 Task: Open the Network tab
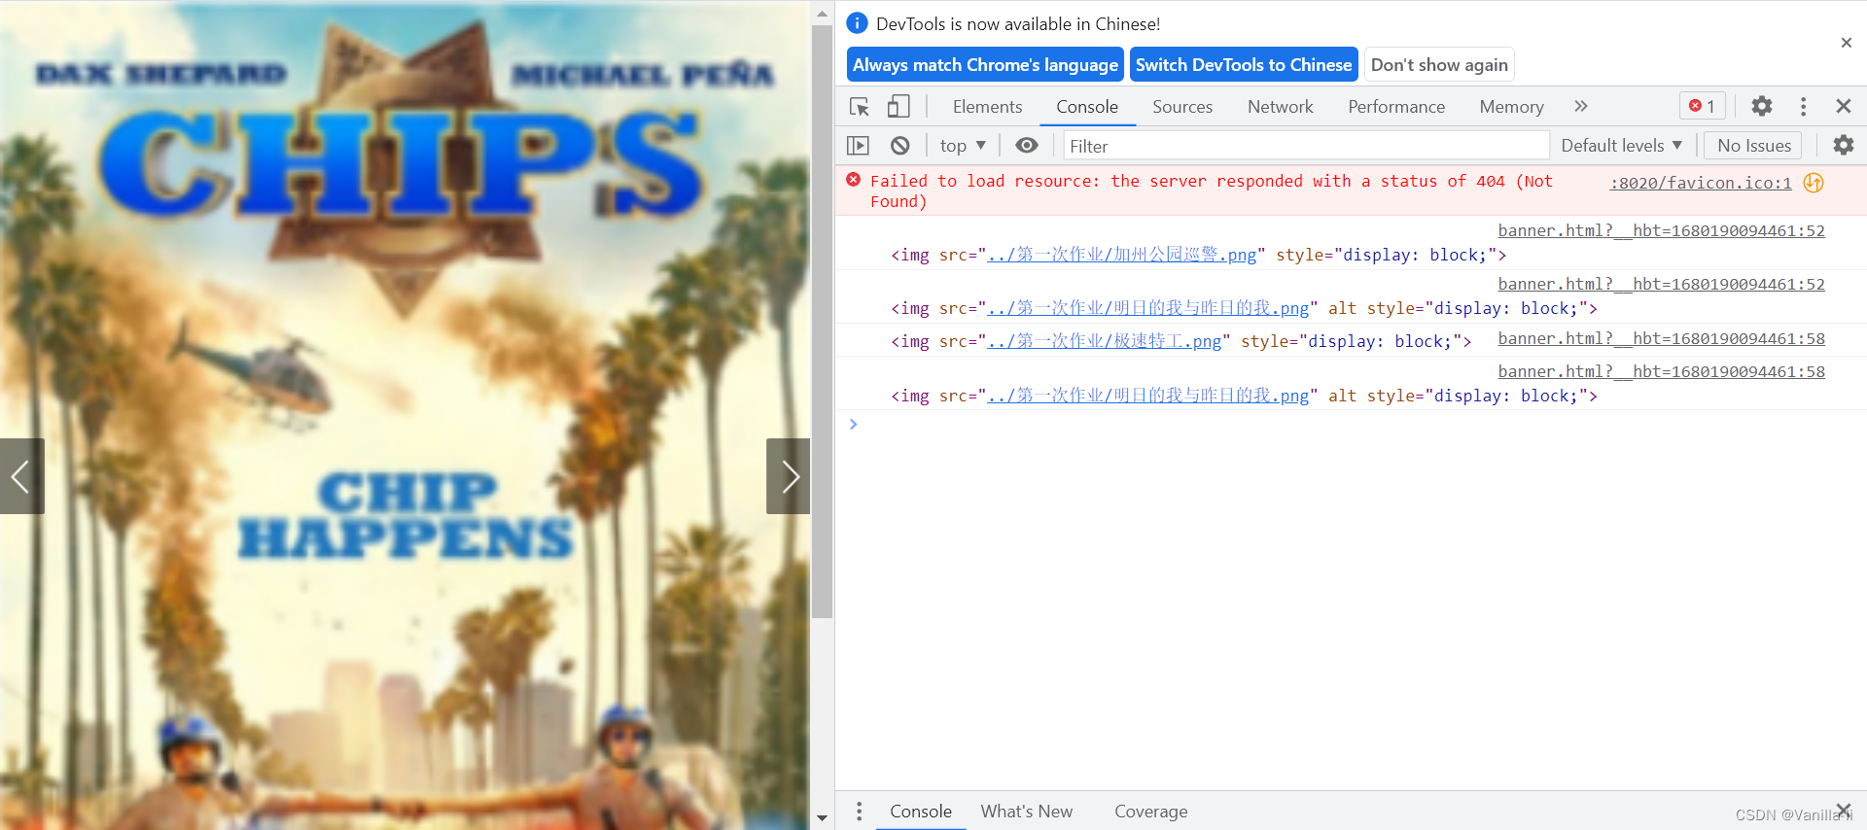coord(1281,107)
